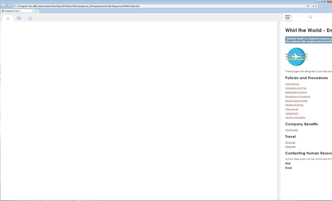Image resolution: width=332 pixels, height=201 pixels.
Task: Toggle the hamburger menu button
Action: 288,18
